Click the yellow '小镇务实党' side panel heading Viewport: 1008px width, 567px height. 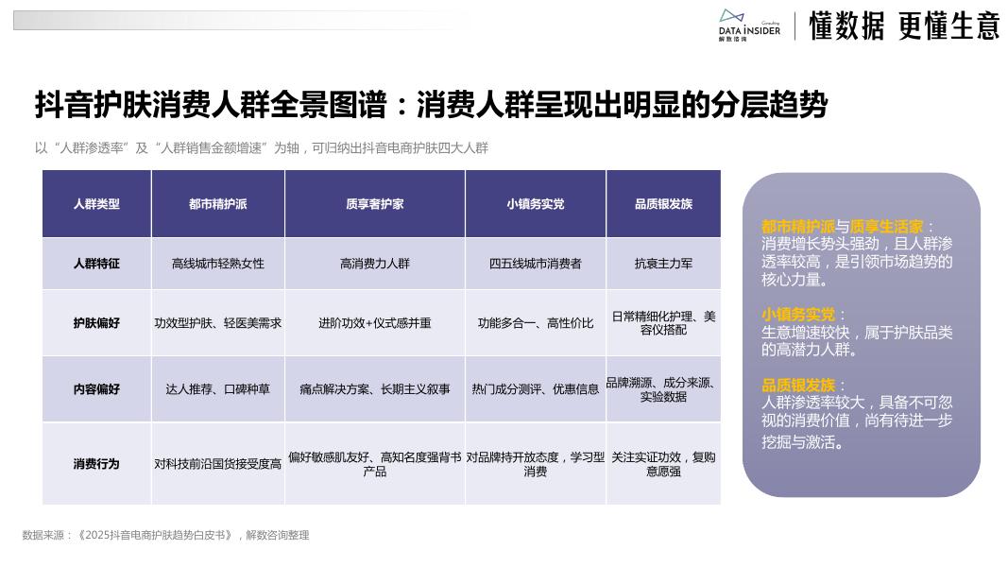coord(797,315)
